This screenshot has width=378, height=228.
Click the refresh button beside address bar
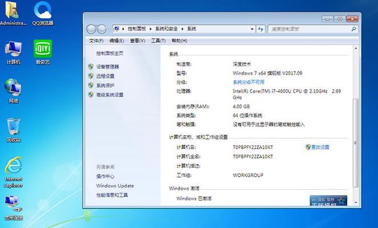[x=260, y=29]
